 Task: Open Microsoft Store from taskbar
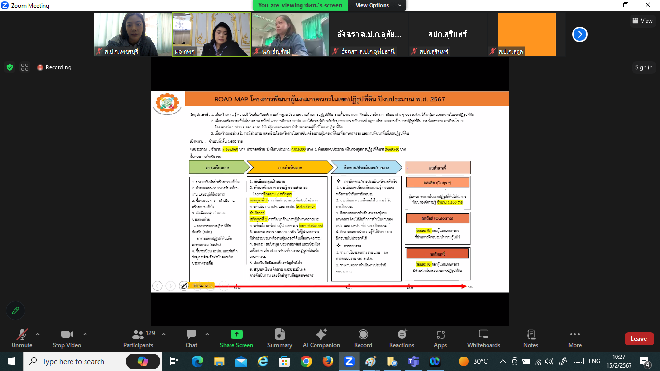coord(285,361)
